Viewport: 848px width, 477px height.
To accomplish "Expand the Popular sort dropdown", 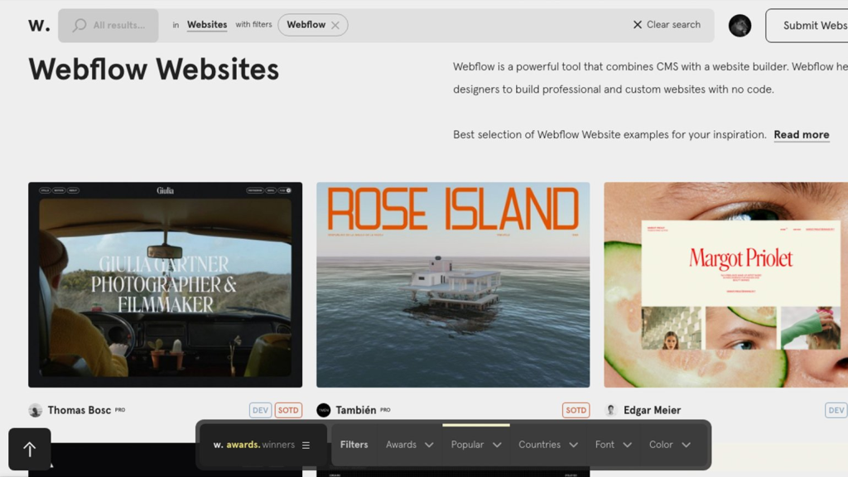I will [x=476, y=446].
